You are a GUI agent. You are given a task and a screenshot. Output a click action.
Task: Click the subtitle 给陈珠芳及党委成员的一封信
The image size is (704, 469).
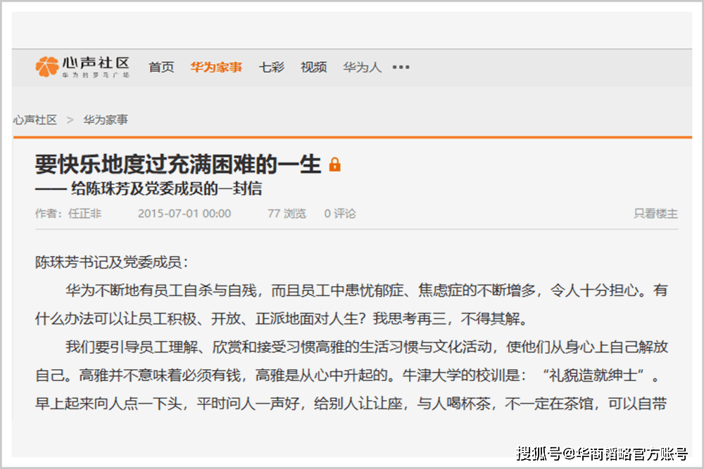166,188
